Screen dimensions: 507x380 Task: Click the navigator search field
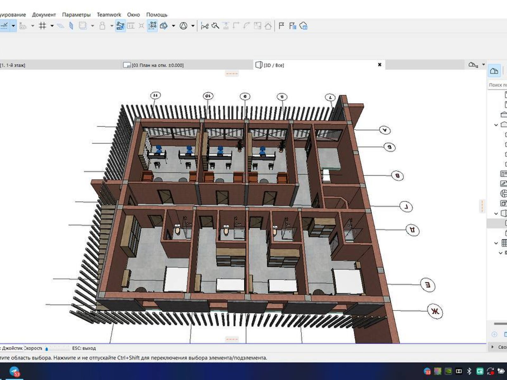click(497, 85)
